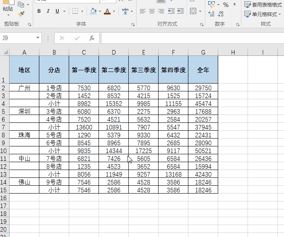Open font color dropdown arrow
The width and height of the screenshot is (284, 237).
114,11
